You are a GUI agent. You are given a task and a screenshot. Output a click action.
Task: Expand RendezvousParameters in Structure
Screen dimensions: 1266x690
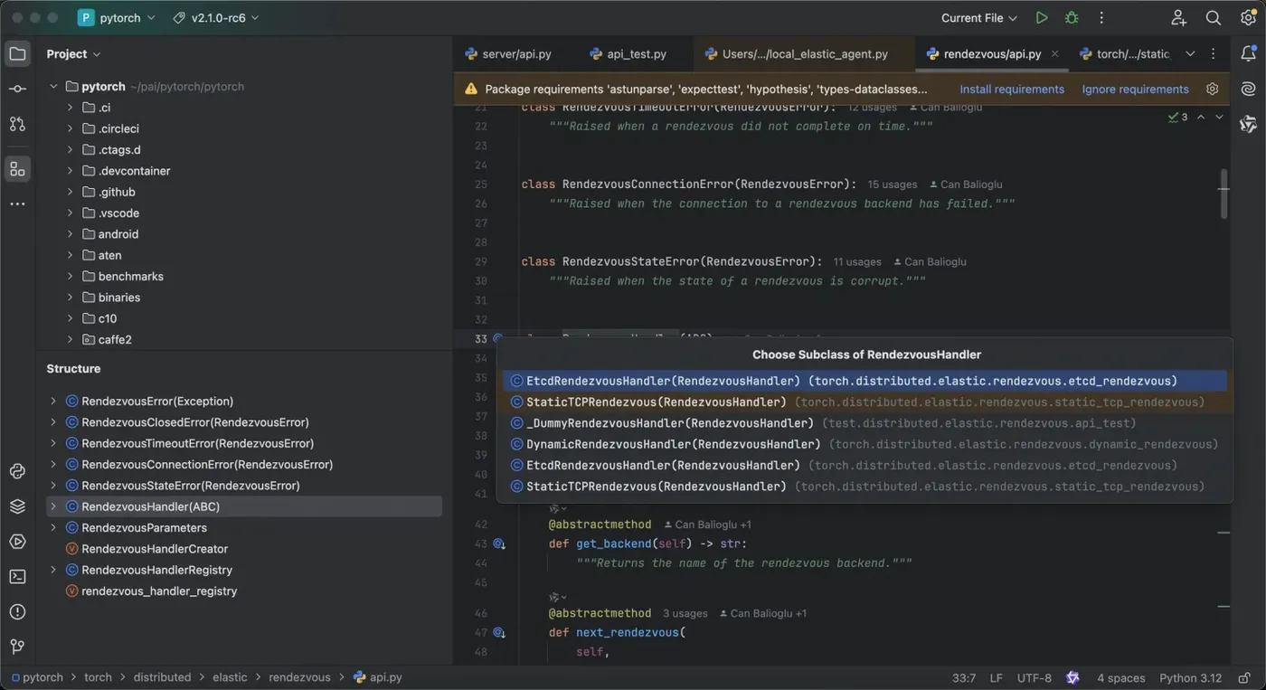(x=53, y=527)
